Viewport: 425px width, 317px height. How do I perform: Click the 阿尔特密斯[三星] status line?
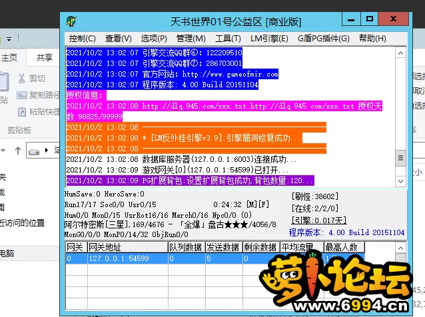171,224
